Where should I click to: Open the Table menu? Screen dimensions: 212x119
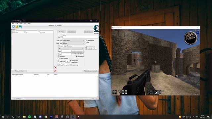21,24
